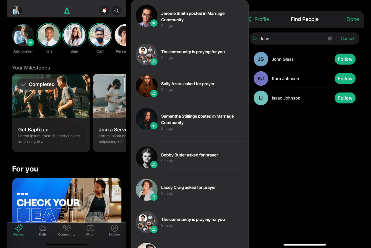Tap the Completed badge on the milestone
Image resolution: width=371 pixels, height=248 pixels.
38,84
